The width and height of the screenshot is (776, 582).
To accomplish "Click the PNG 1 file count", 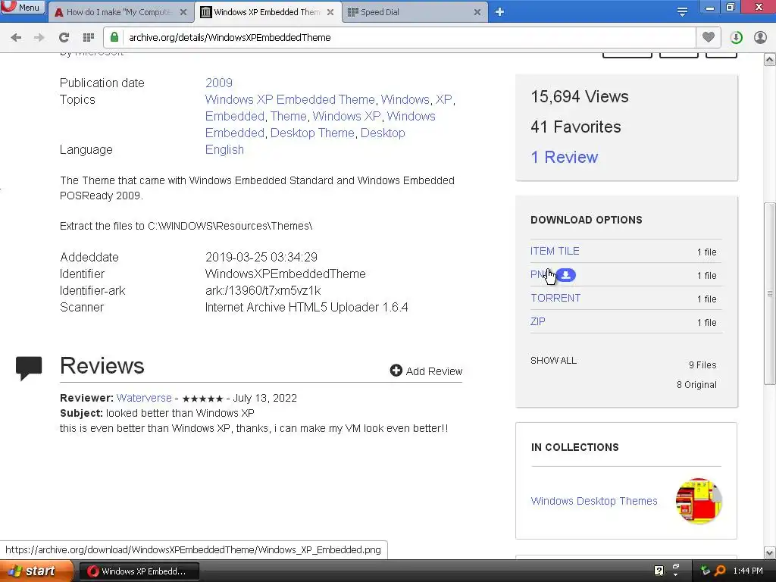I will point(707,276).
